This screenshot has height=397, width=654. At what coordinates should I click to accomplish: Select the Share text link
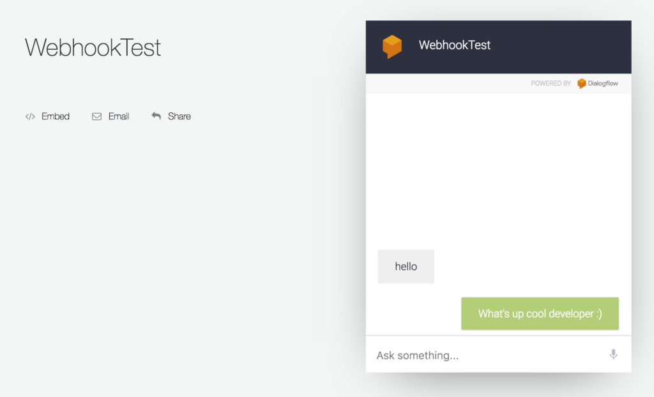(179, 117)
